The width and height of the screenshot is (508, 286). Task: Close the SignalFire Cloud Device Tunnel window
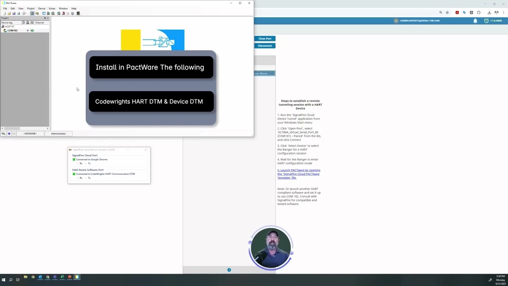[x=146, y=150]
